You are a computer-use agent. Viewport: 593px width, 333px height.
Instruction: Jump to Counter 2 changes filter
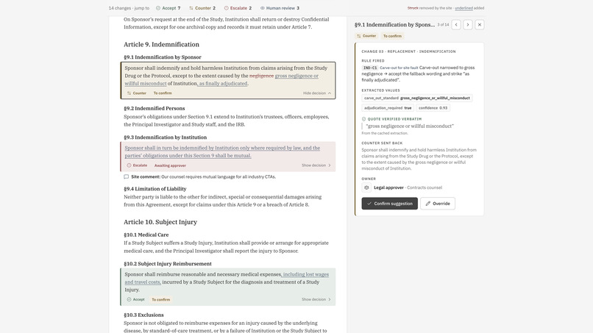pos(202,8)
